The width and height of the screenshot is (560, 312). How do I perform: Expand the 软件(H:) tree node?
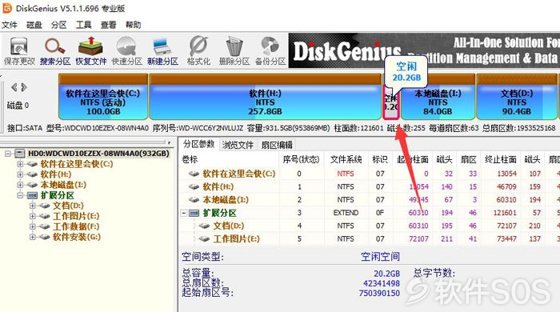(20, 174)
